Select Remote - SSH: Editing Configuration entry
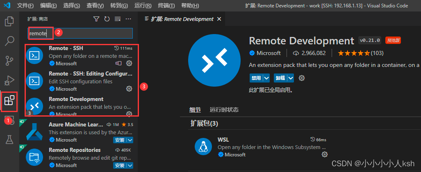The height and width of the screenshot is (172, 421). [80, 81]
